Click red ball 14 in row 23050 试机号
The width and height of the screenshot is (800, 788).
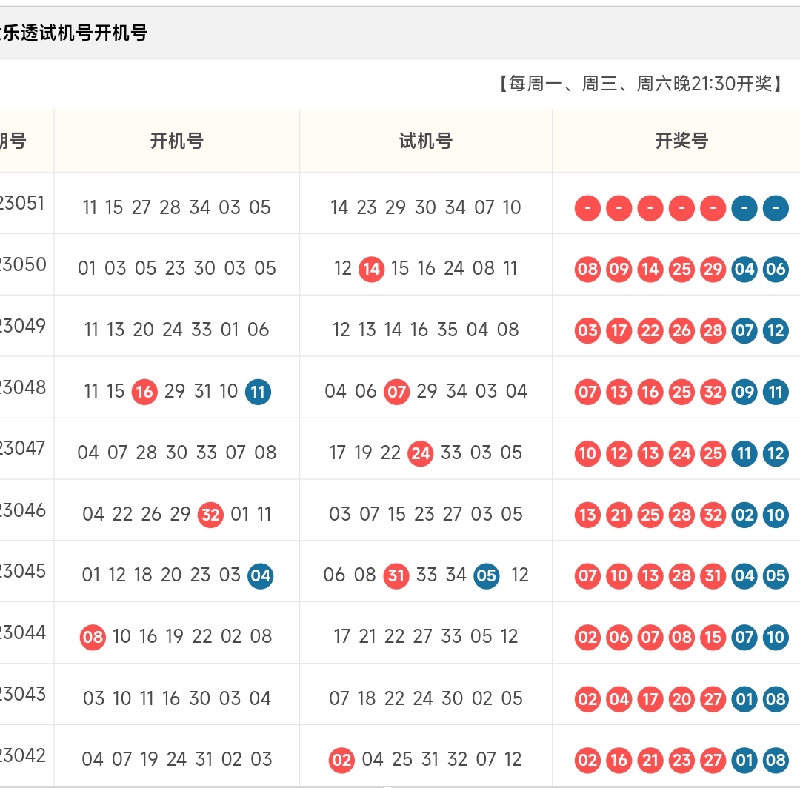[x=371, y=269]
